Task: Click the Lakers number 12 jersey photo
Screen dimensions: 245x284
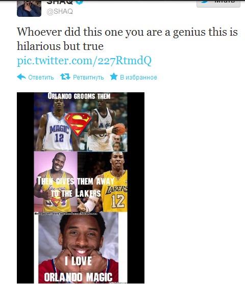Action: click(103, 182)
